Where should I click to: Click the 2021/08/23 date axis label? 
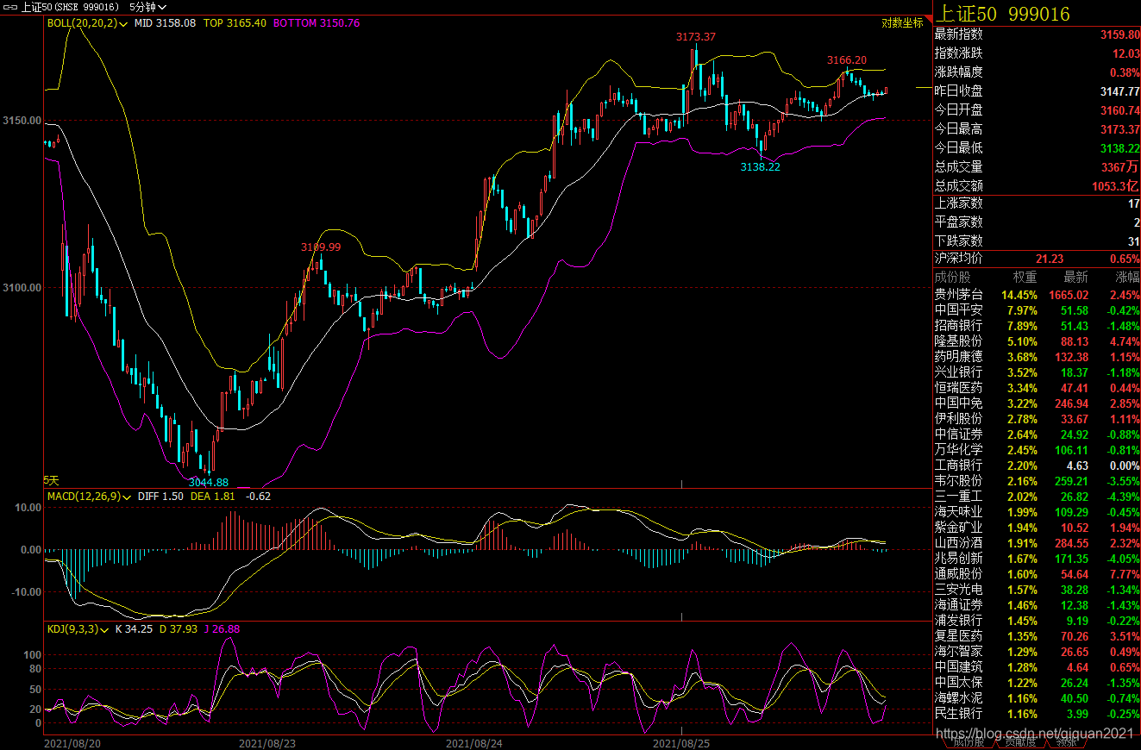267,742
